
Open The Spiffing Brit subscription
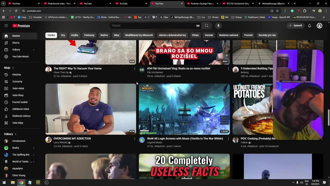(20, 155)
